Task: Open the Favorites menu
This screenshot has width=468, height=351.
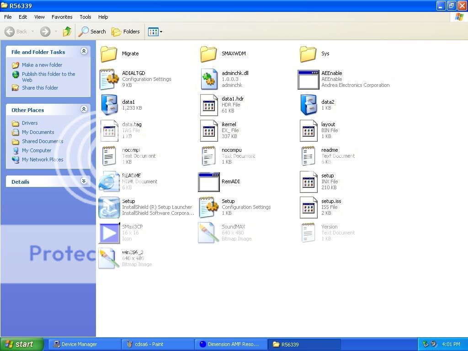Action: pos(62,17)
